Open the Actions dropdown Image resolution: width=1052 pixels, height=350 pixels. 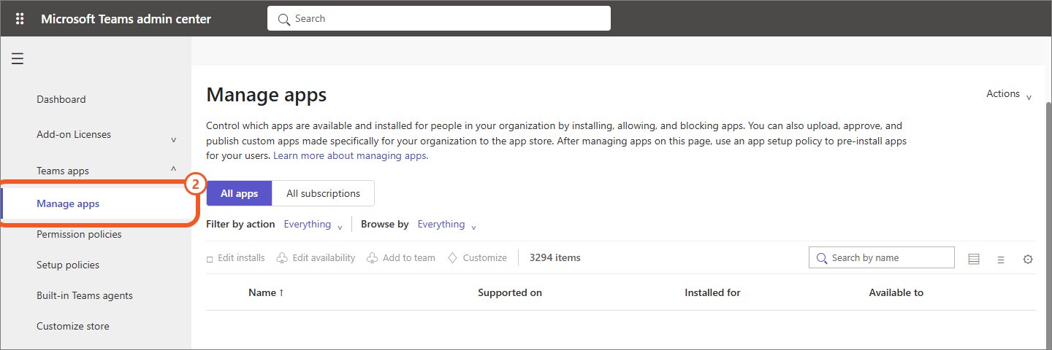point(1009,94)
